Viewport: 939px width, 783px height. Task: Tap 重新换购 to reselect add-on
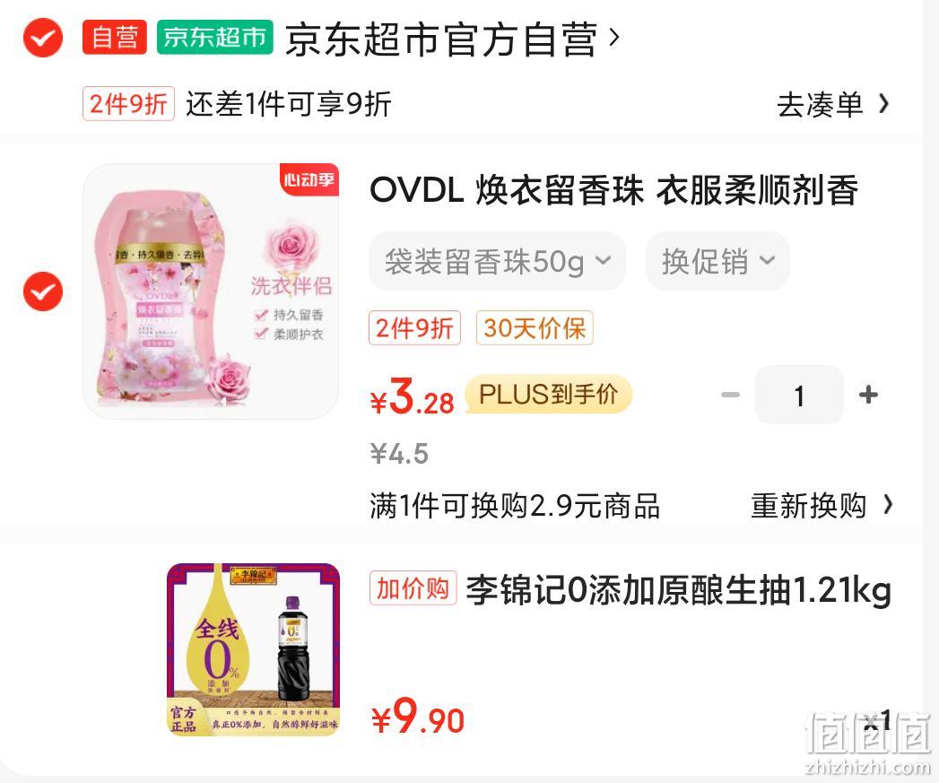point(822,505)
